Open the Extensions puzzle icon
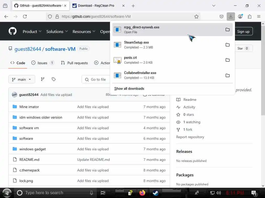 coord(249,16)
